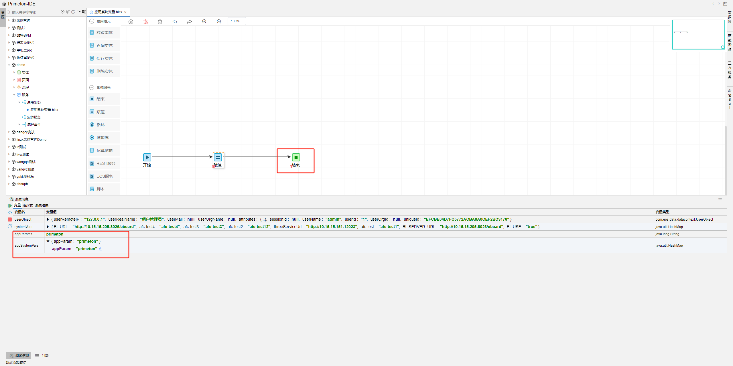
Task: Expand the userObject variable value
Action: coord(48,219)
